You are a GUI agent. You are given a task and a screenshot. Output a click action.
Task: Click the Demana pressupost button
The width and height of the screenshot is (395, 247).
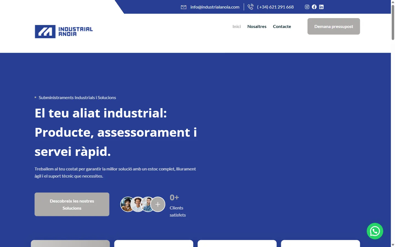coord(334,26)
